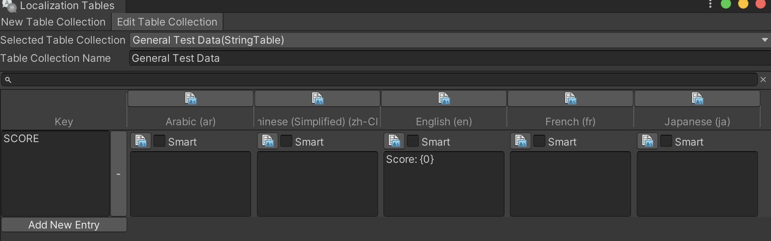Click the Arabic column table metadata icon

191,98
